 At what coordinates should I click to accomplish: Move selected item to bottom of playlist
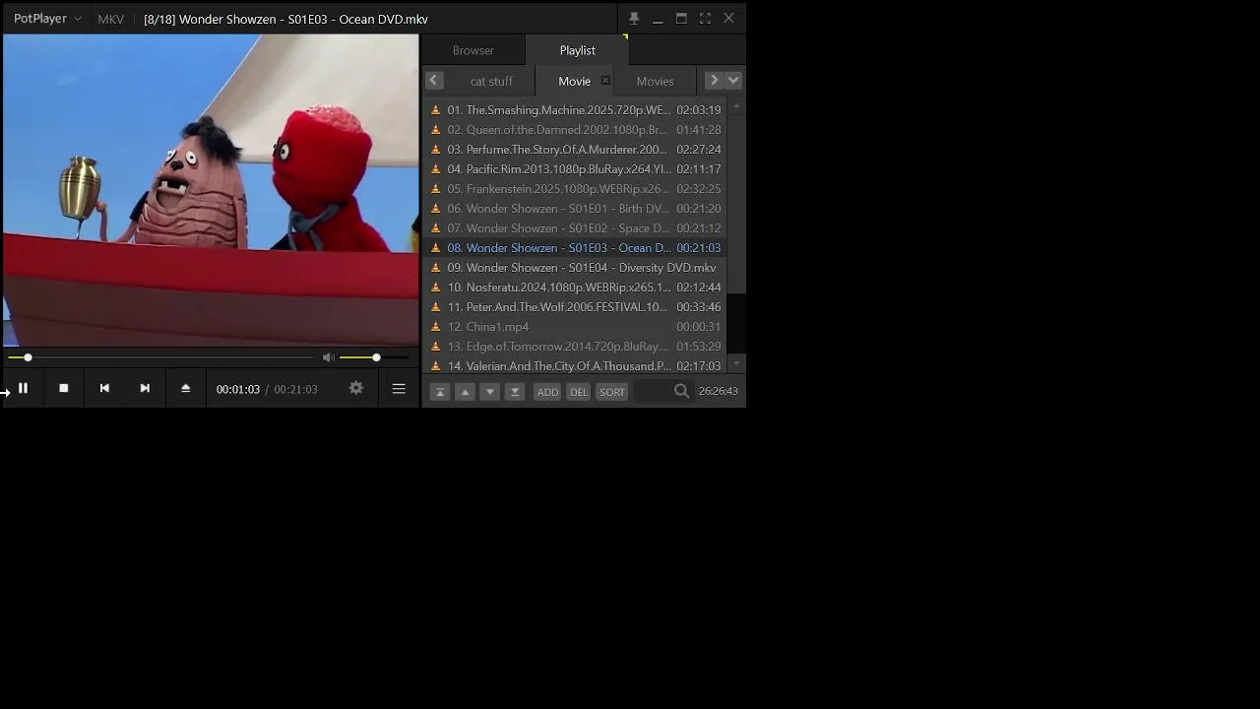(x=514, y=392)
